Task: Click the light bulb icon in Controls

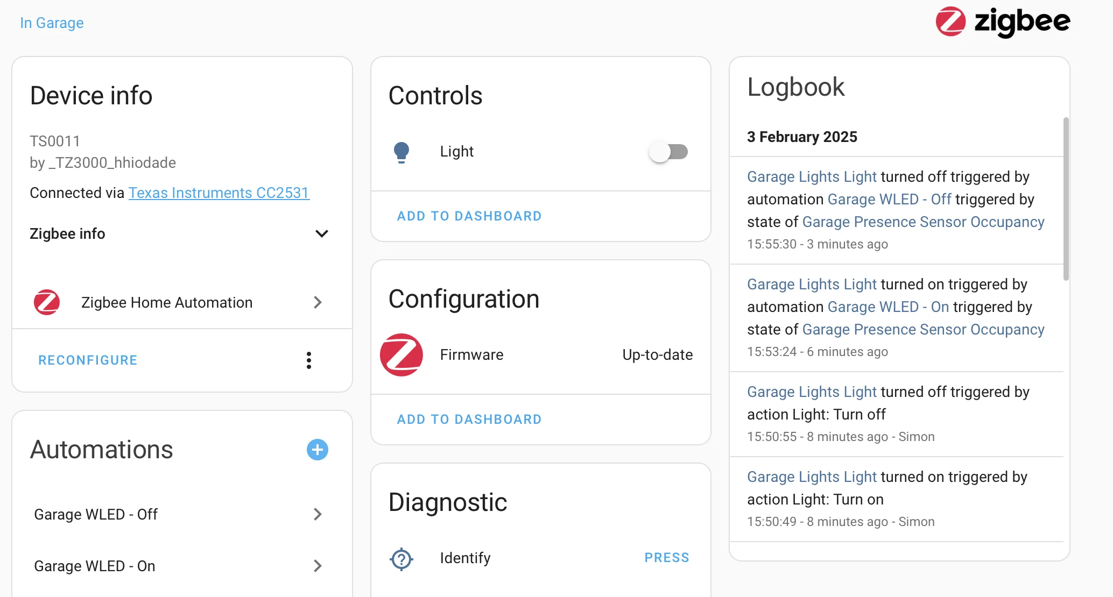Action: tap(401, 152)
